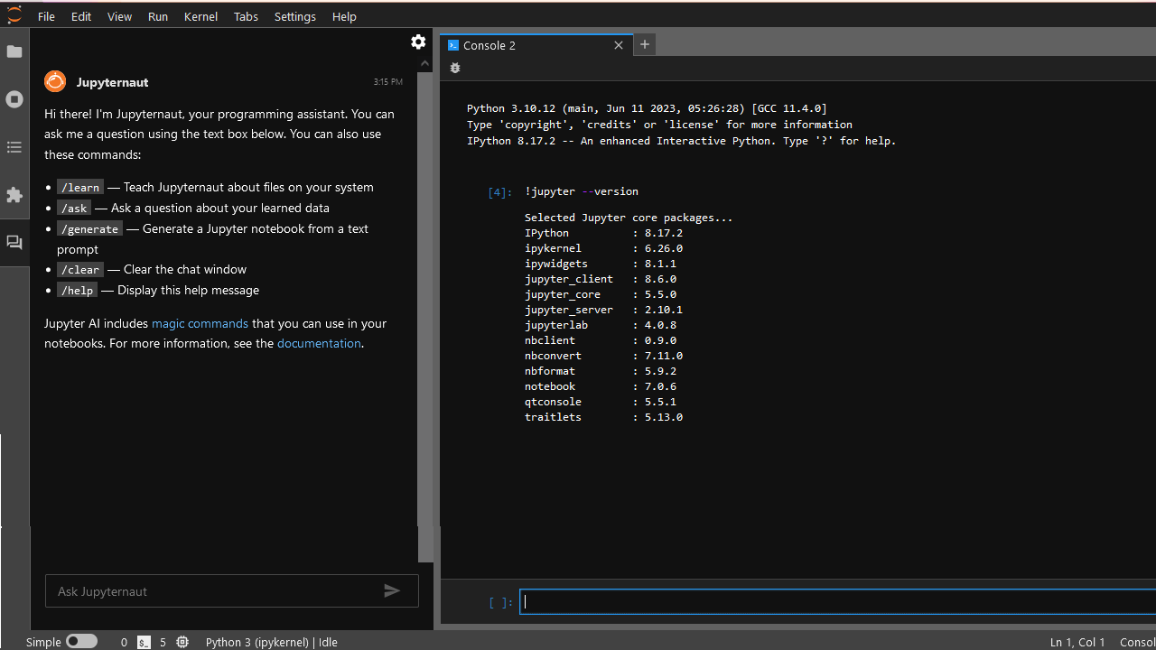Open the View menu
This screenshot has width=1156, height=650.
coord(119,16)
